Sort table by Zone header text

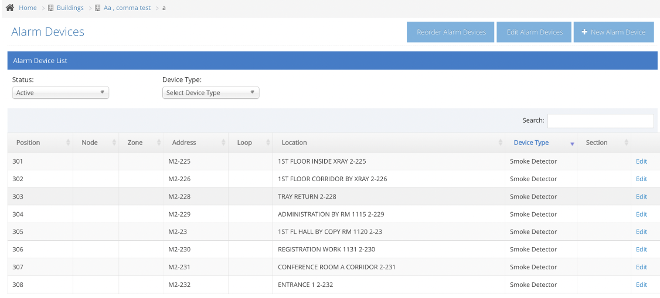point(135,143)
